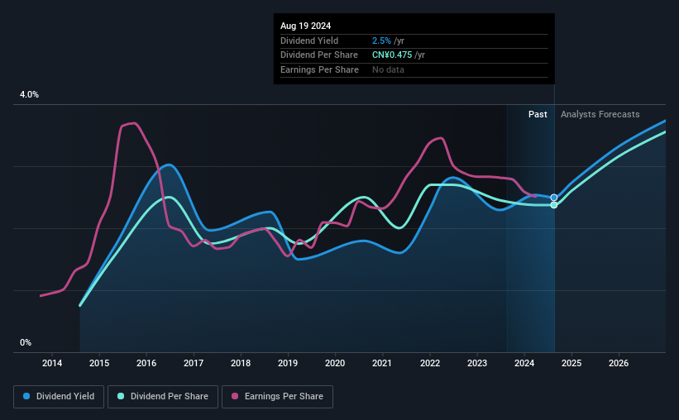This screenshot has width=679, height=420.
Task: Toggle the Earnings Per Share legend button
Action: tap(277, 397)
